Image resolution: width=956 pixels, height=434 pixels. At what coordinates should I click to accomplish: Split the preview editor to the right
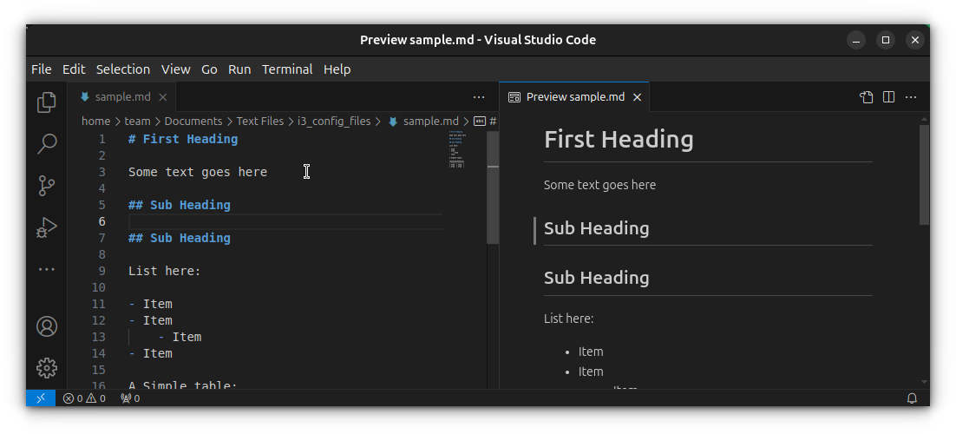click(888, 97)
